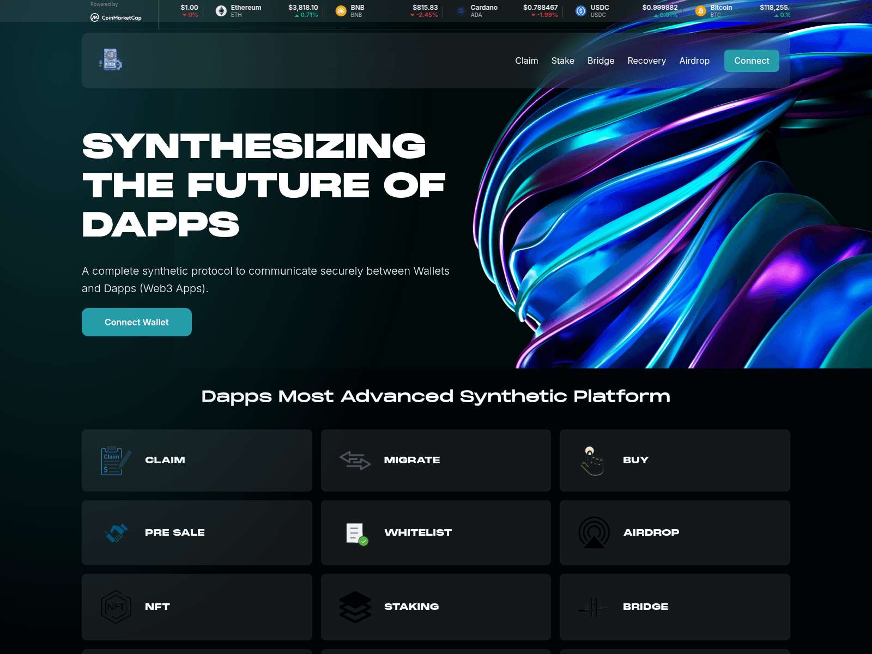Open the Stake nav menu item
872x654 pixels.
(562, 60)
